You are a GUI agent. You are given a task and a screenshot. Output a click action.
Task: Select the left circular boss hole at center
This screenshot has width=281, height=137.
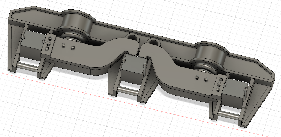132,37
